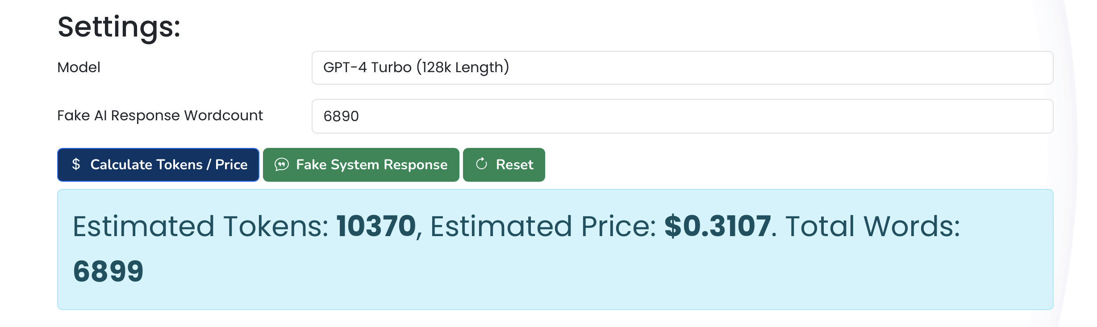Generate a Fake System Response
1097x327 pixels.
point(361,165)
